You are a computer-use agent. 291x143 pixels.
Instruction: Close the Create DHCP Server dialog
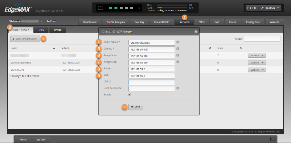[x=196, y=32]
